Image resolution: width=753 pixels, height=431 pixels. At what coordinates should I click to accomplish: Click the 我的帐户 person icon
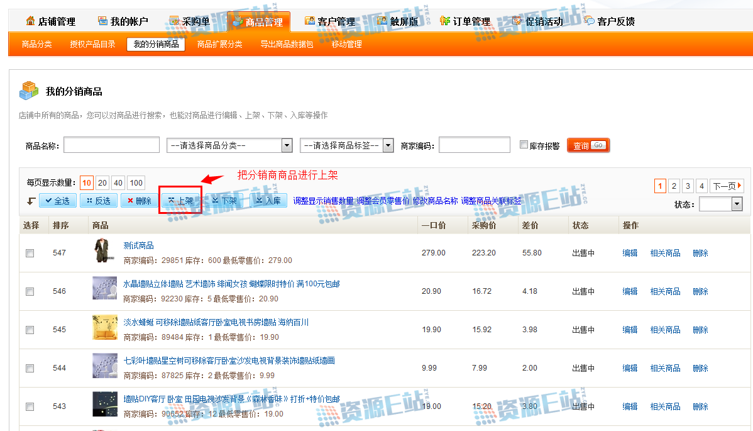coord(104,21)
